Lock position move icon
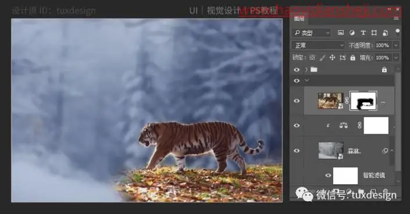Viewport: 410px width, 214px height. [x=332, y=58]
